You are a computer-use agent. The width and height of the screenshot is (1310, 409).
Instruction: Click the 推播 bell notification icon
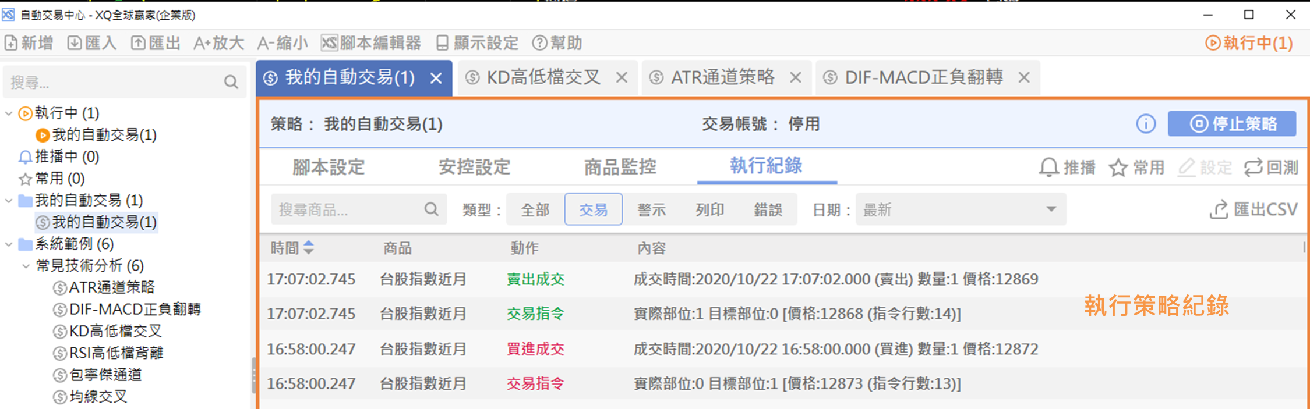tap(1048, 168)
